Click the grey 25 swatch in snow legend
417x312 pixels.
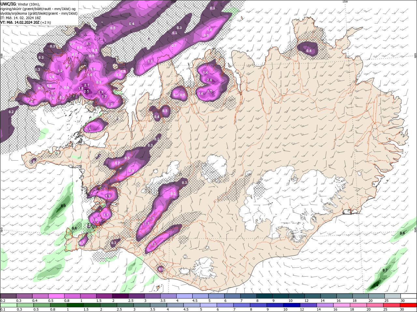coord(393,296)
